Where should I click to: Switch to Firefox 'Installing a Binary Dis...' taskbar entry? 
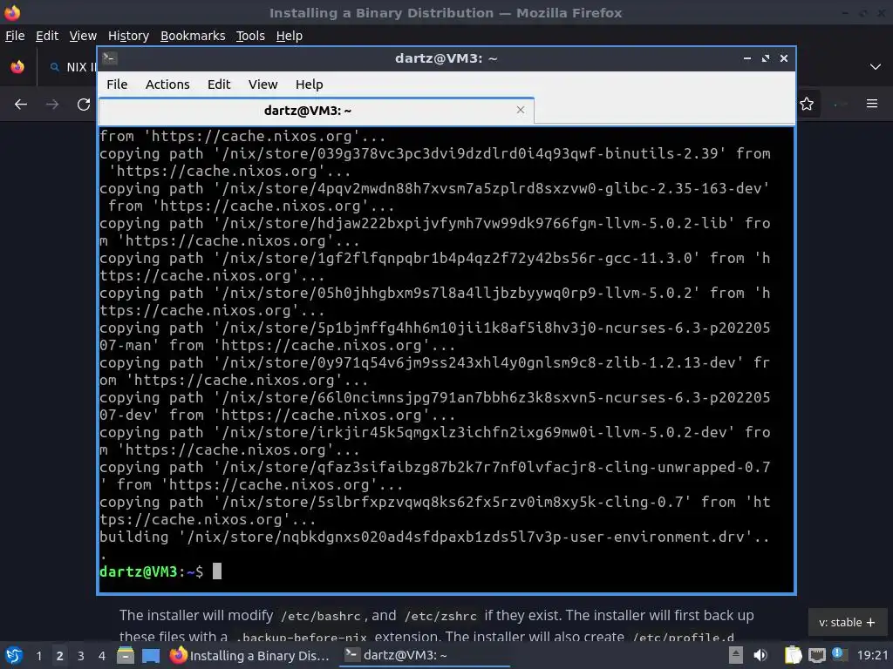250,655
